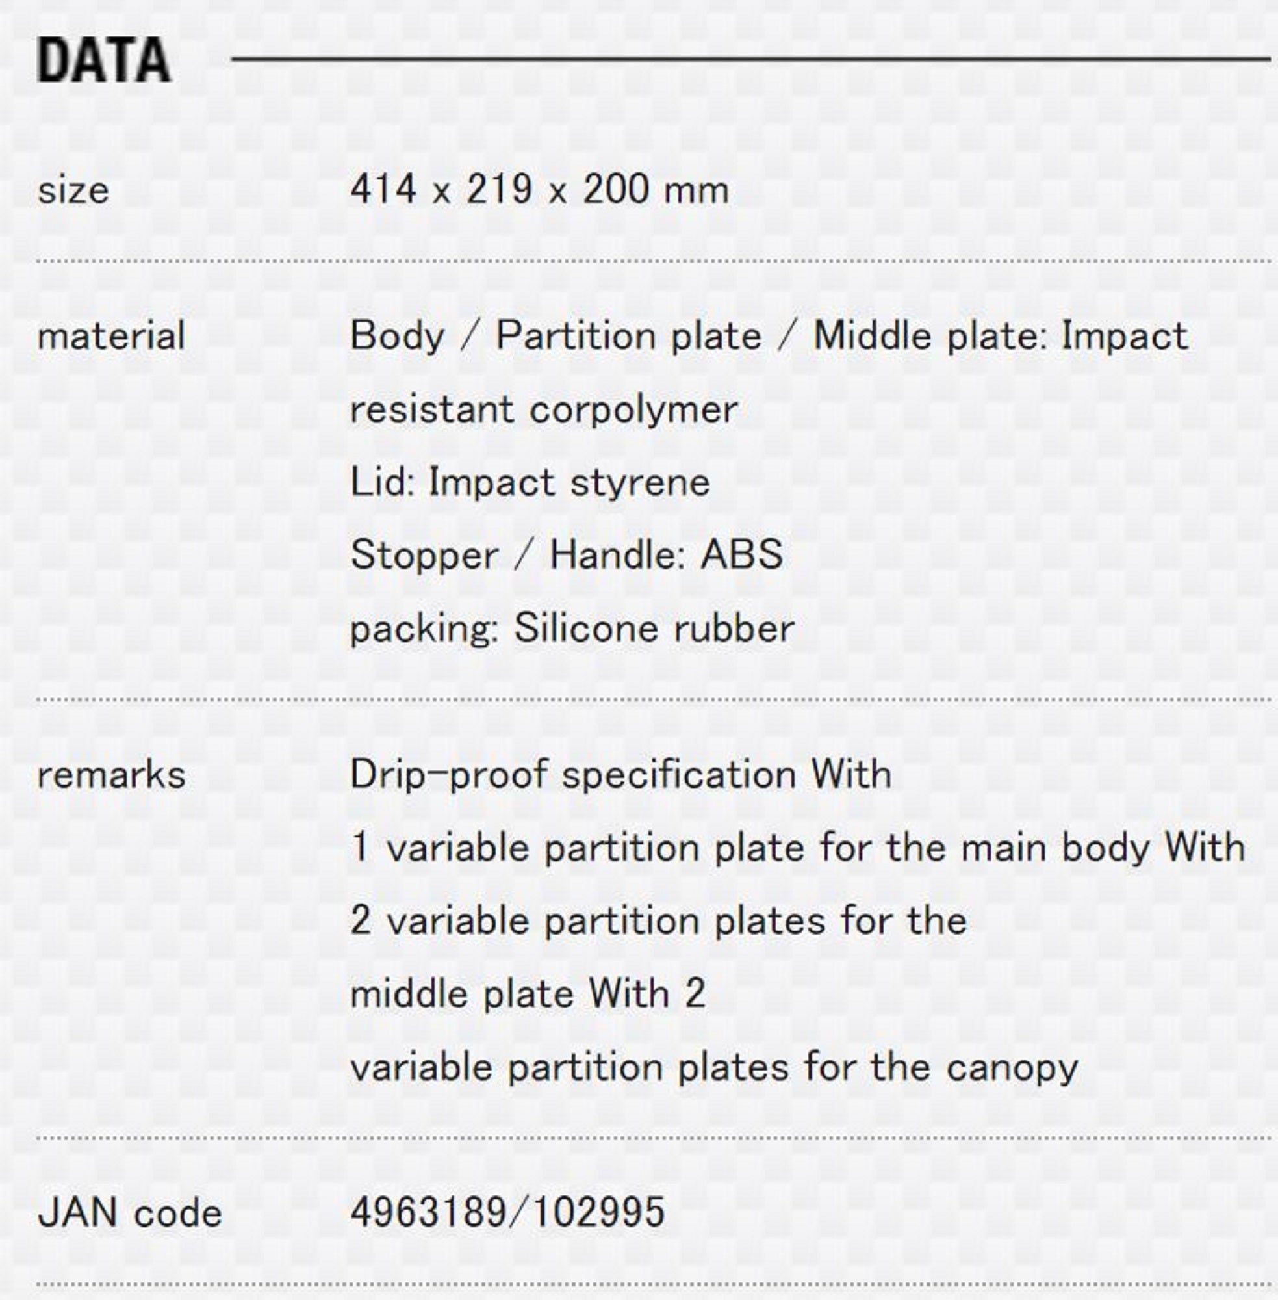The image size is (1278, 1300).
Task: Click the DATA section heading
Action: coord(104,60)
